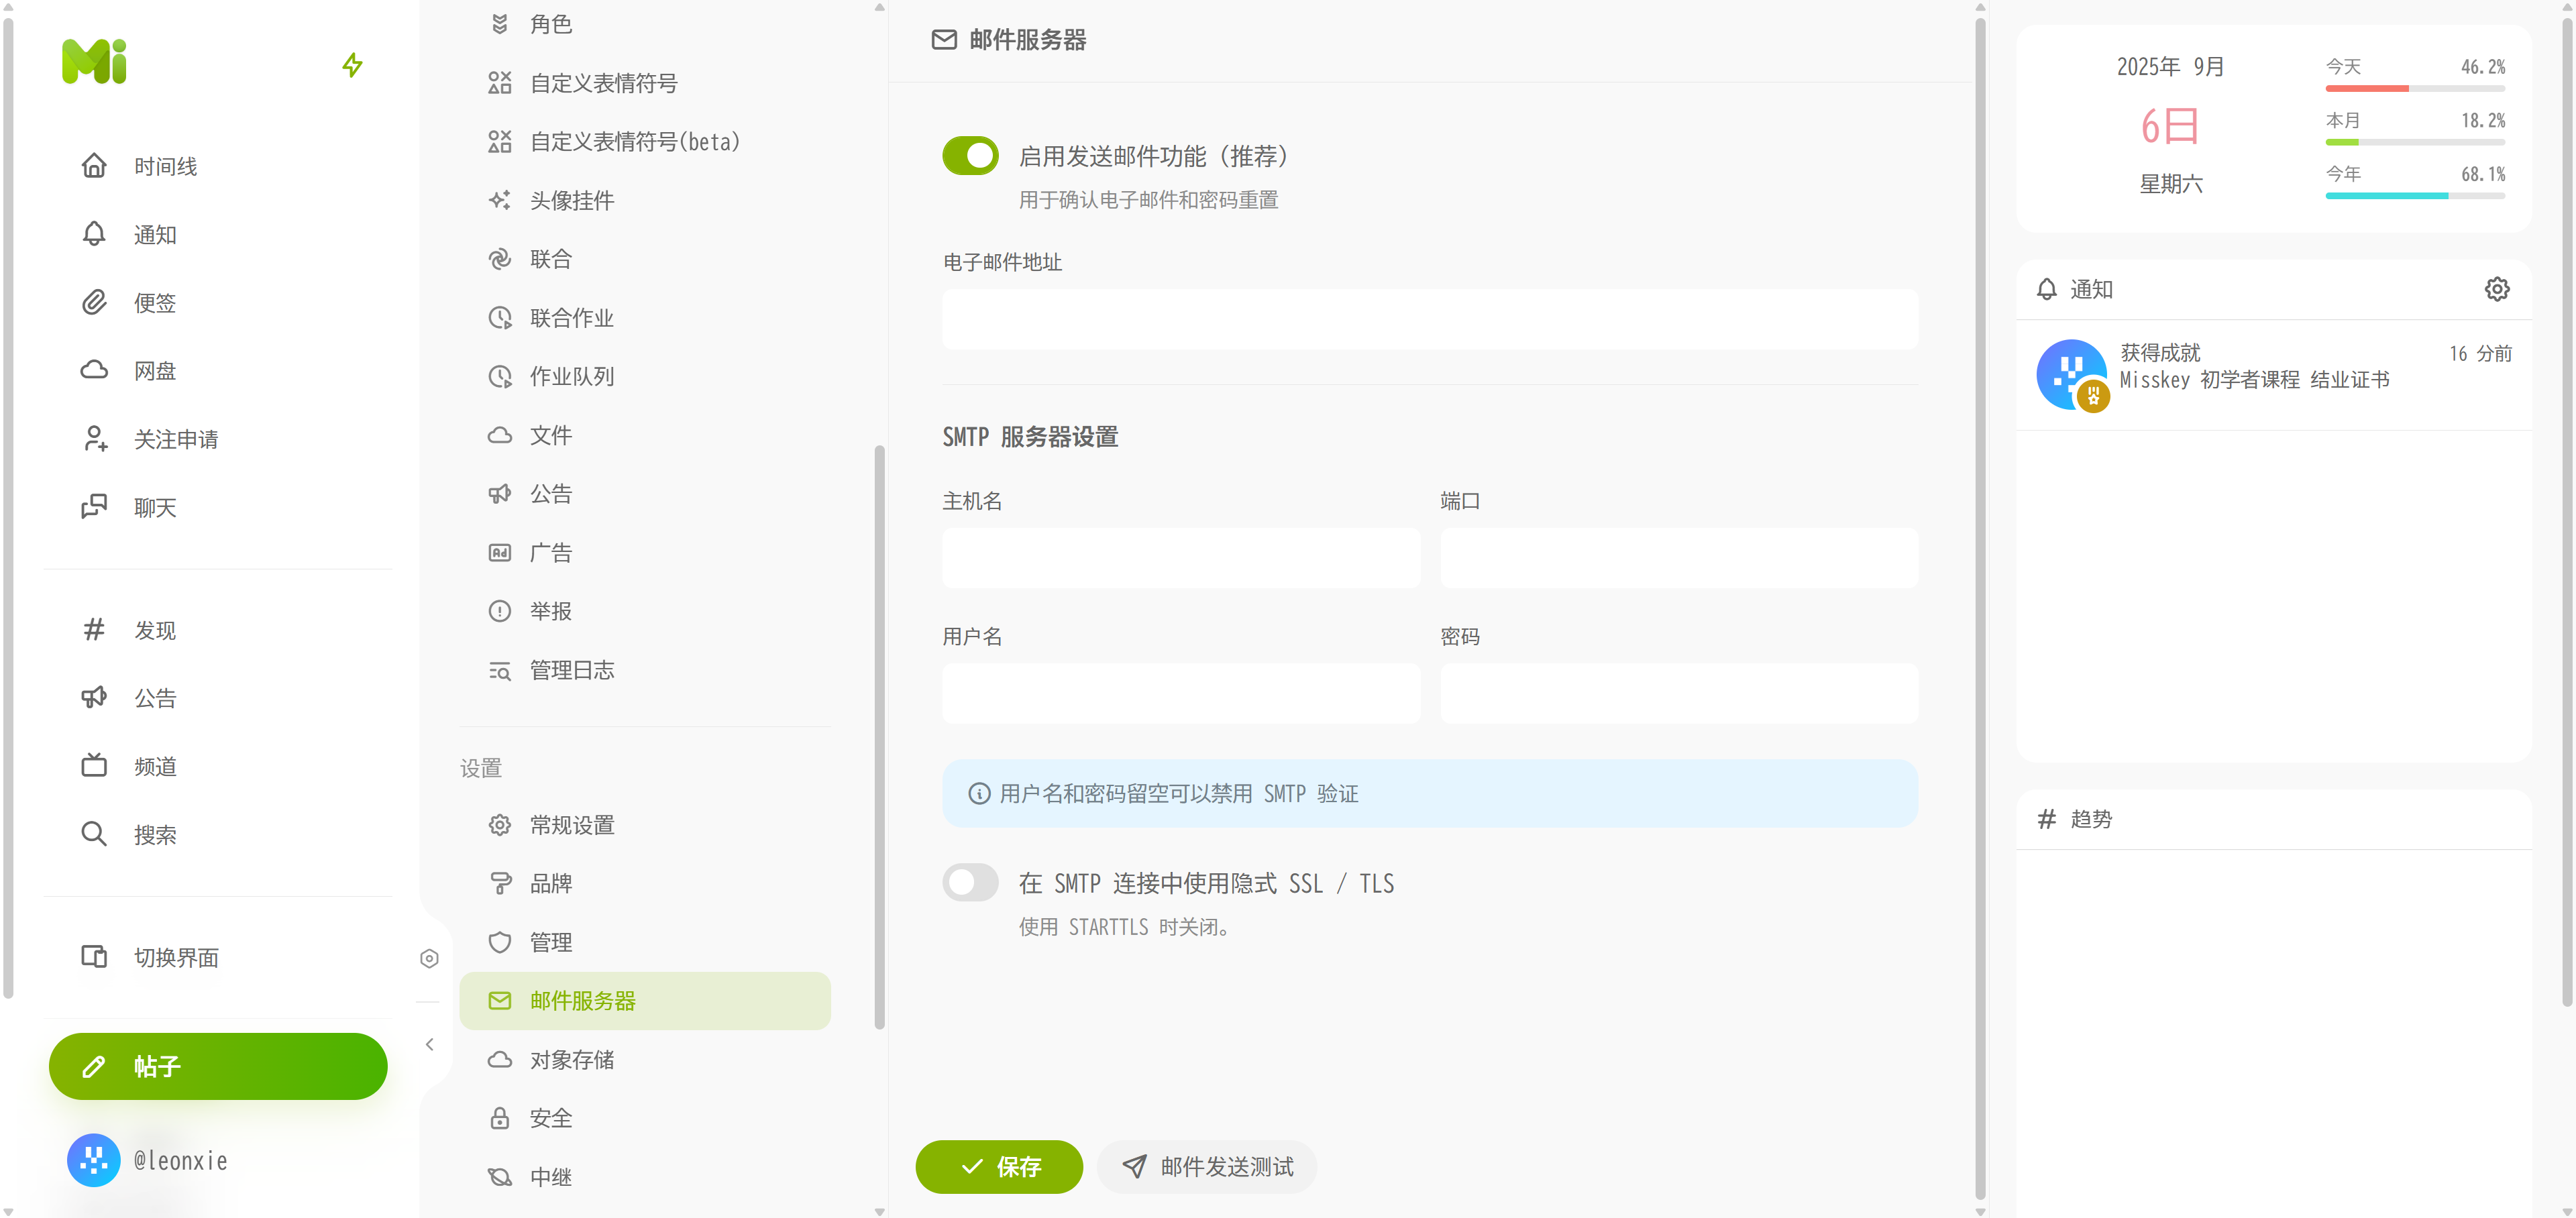The width and height of the screenshot is (2576, 1218).
Task: Open notification settings gear icon
Action: [2496, 289]
